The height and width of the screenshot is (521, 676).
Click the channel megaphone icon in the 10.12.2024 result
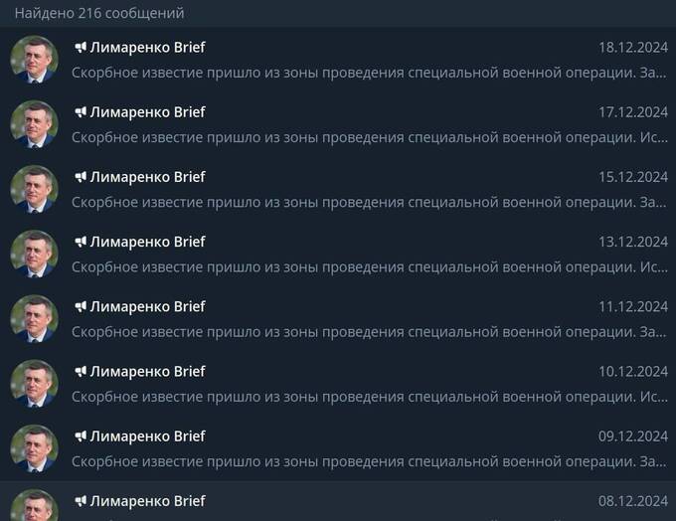click(81, 371)
